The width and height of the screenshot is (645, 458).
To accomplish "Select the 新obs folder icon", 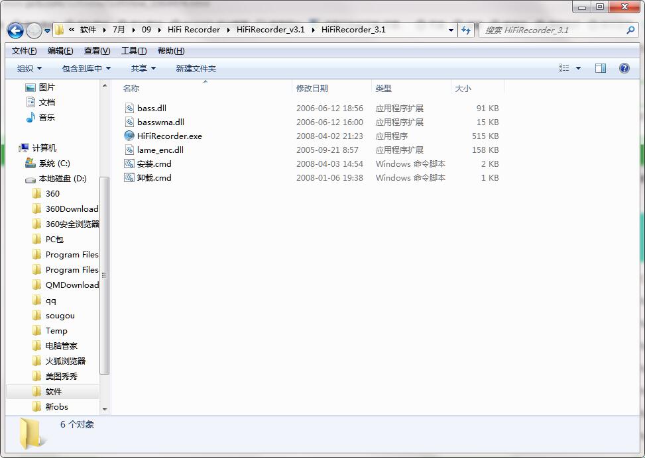I will [x=36, y=406].
